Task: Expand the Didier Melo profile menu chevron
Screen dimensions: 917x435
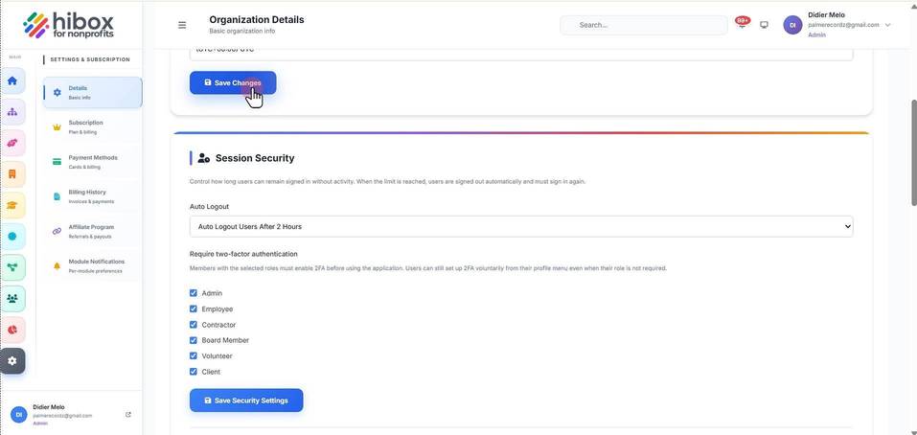Action: pos(887,25)
